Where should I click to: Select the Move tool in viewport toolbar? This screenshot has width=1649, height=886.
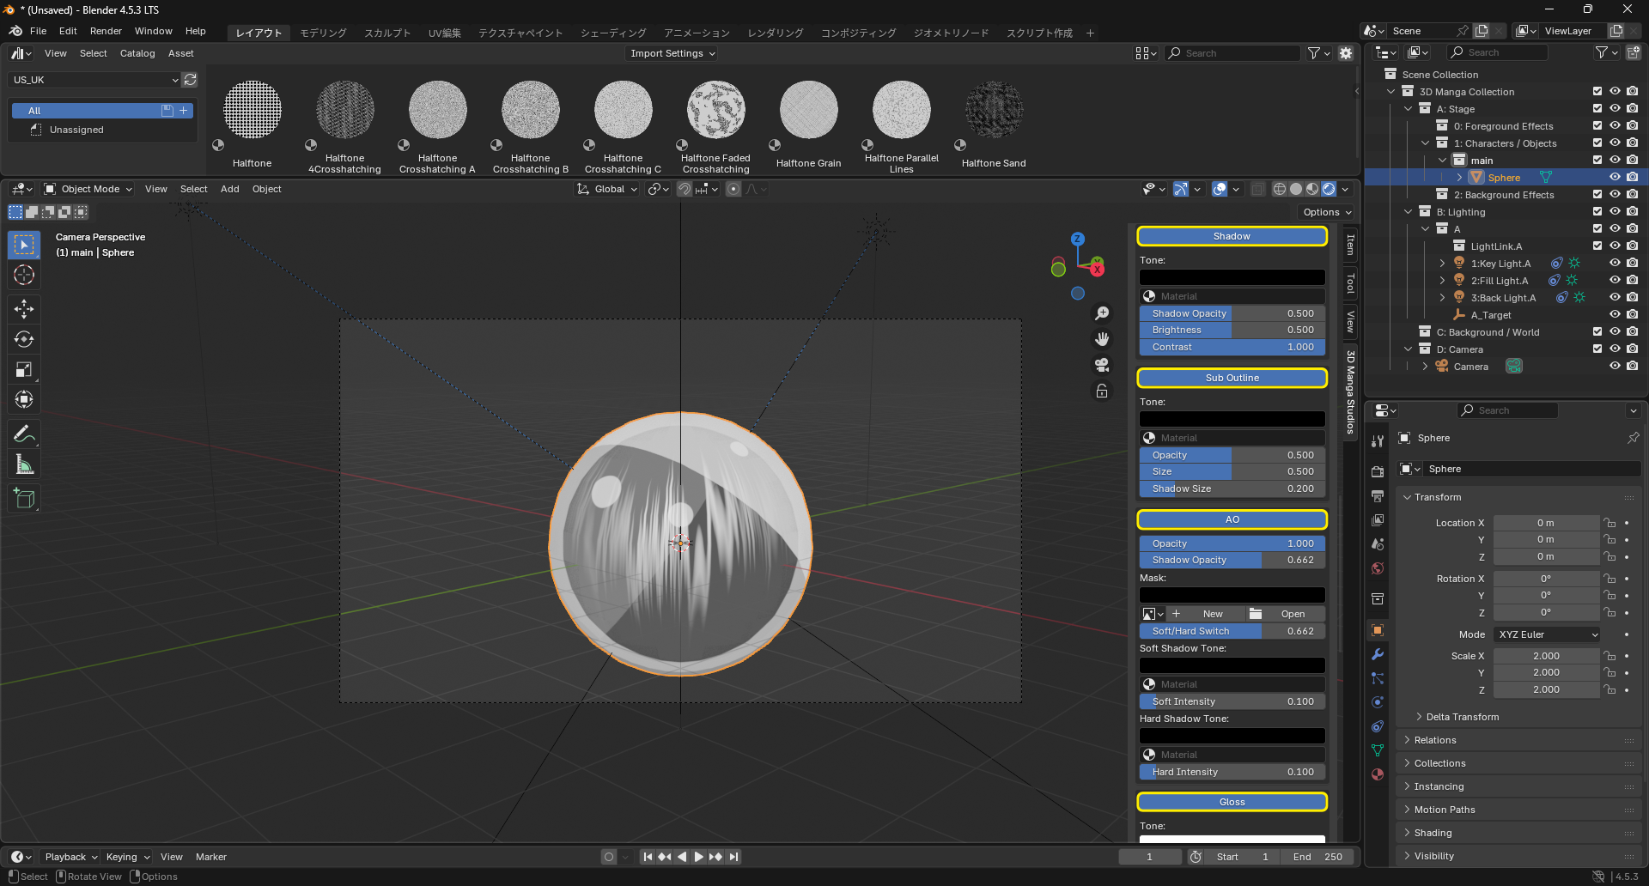24,309
